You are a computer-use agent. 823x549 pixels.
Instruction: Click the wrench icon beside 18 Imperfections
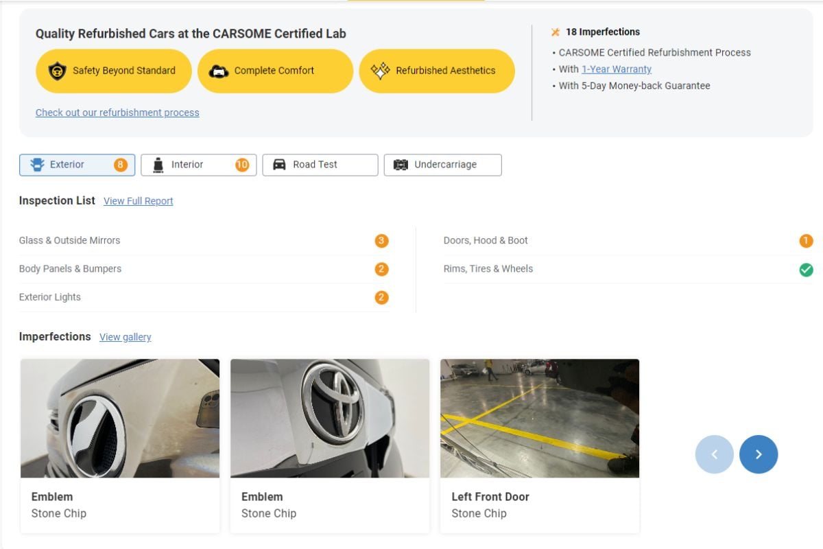pos(554,32)
